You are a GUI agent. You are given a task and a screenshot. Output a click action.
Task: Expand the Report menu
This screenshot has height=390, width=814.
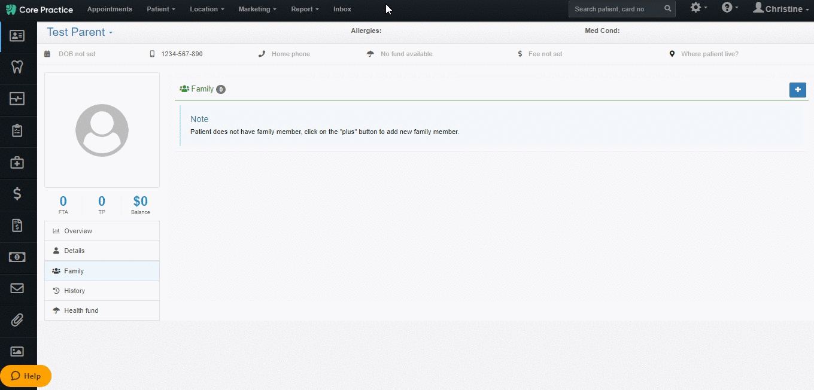pyautogui.click(x=305, y=9)
